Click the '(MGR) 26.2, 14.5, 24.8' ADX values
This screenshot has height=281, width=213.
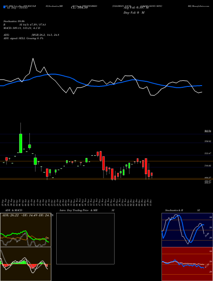(x=45, y=35)
